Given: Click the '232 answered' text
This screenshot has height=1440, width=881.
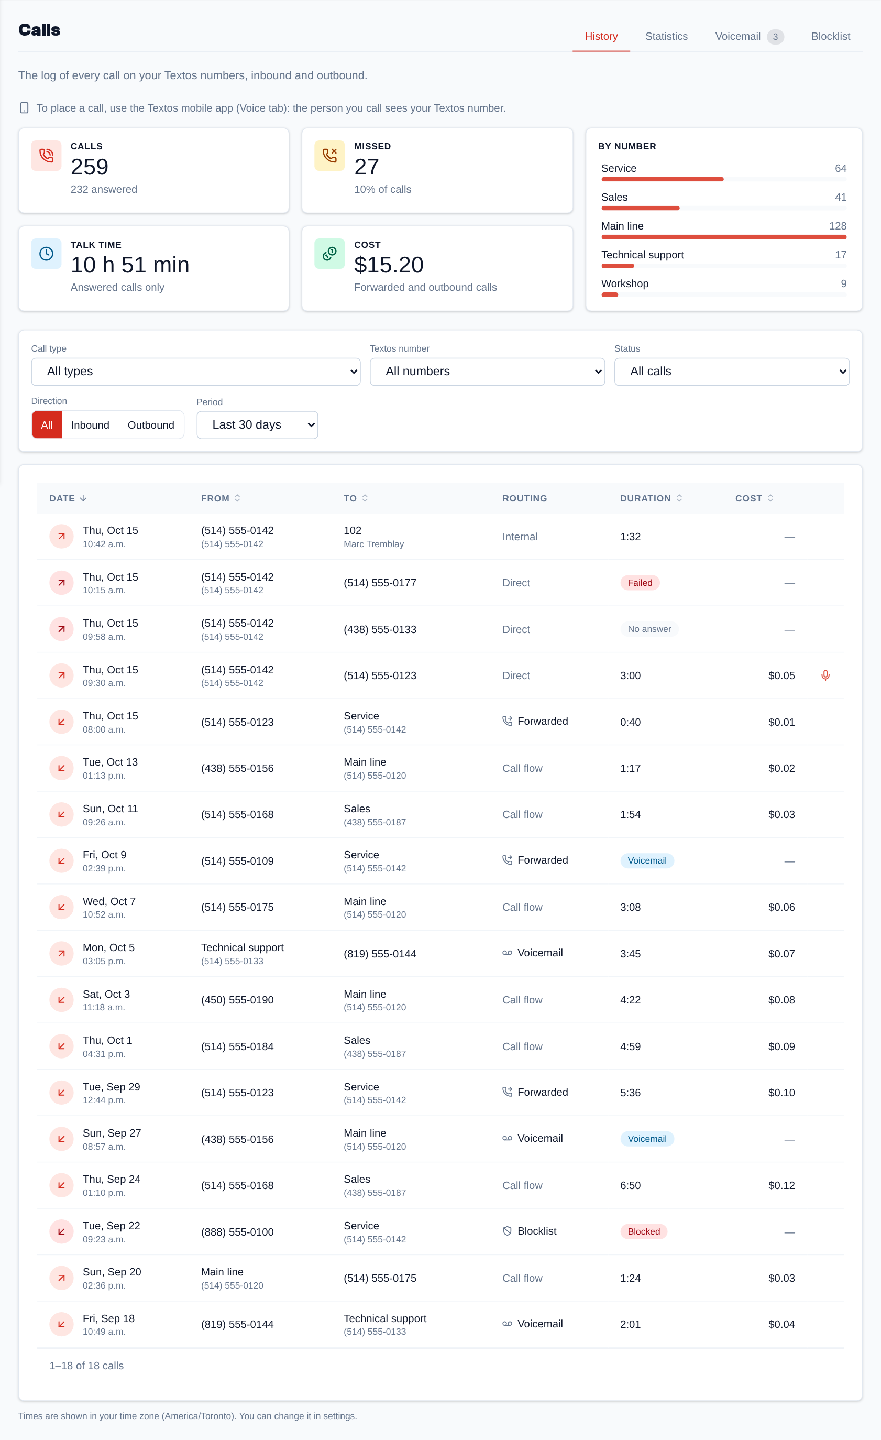Looking at the screenshot, I should coord(104,189).
